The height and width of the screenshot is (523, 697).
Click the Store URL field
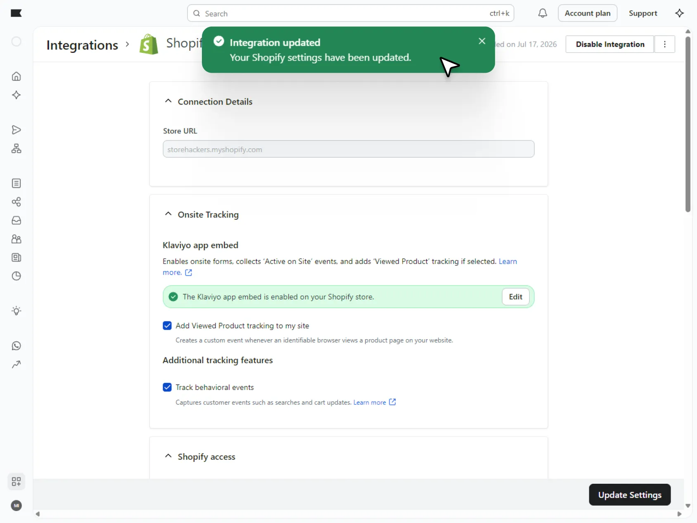348,149
